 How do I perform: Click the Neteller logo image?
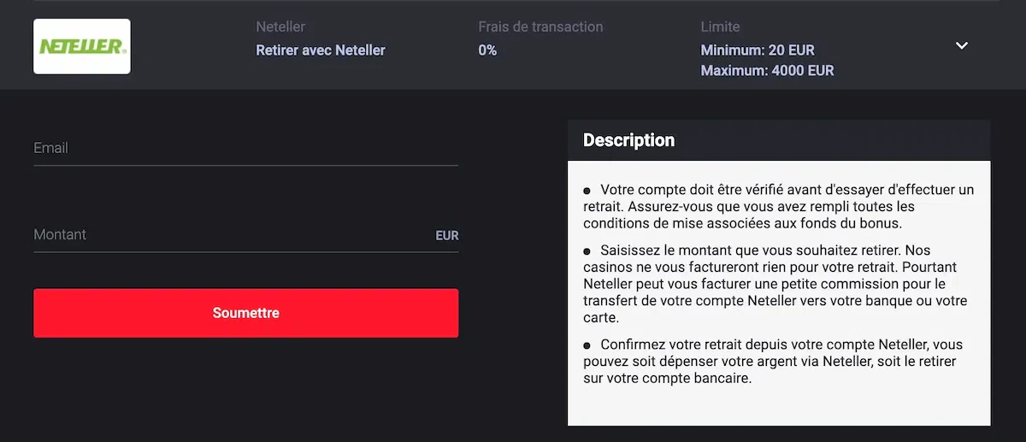pos(82,46)
